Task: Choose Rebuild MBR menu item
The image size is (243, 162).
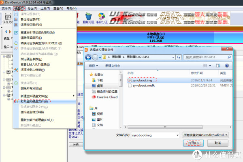Action: tap(45, 32)
